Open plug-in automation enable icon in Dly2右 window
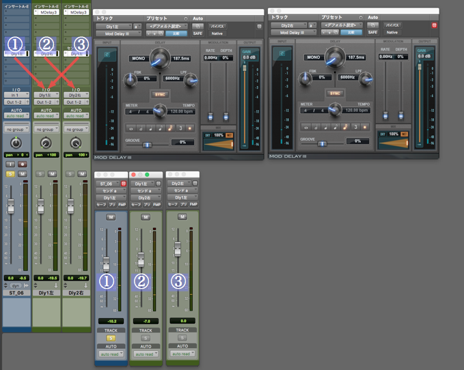This screenshot has width=464, height=370. (373, 25)
